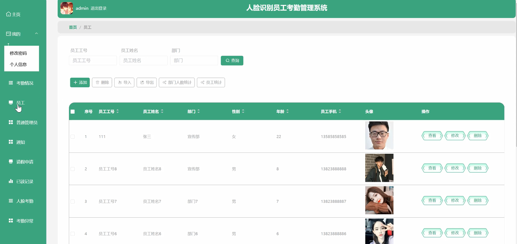Click 退出登录 to log out
This screenshot has height=244, width=517.
click(98, 8)
